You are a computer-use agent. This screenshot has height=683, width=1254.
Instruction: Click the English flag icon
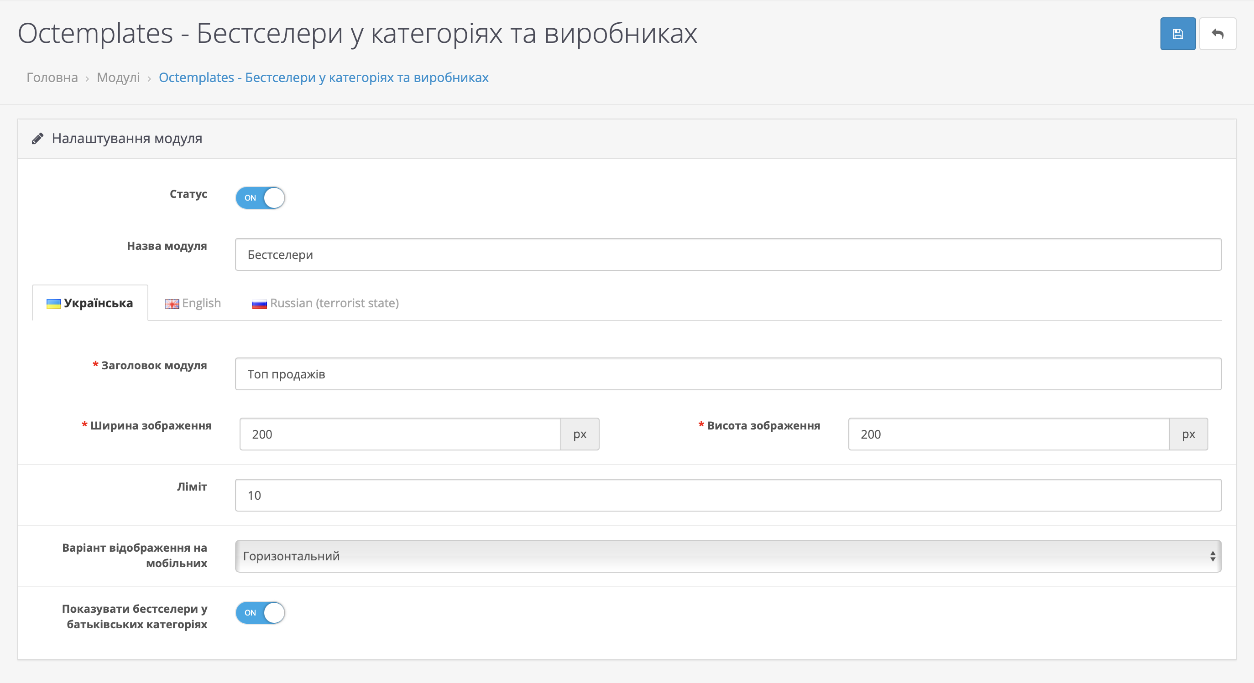(x=172, y=304)
